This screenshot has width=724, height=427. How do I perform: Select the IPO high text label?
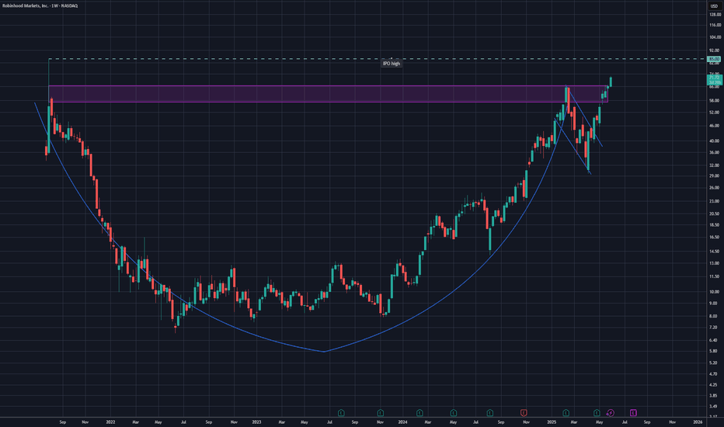click(391, 64)
